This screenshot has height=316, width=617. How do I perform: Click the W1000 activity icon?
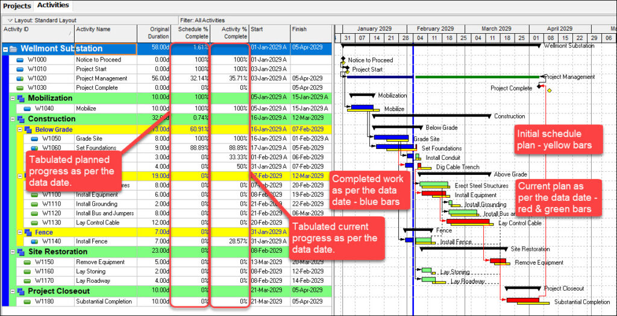point(20,60)
